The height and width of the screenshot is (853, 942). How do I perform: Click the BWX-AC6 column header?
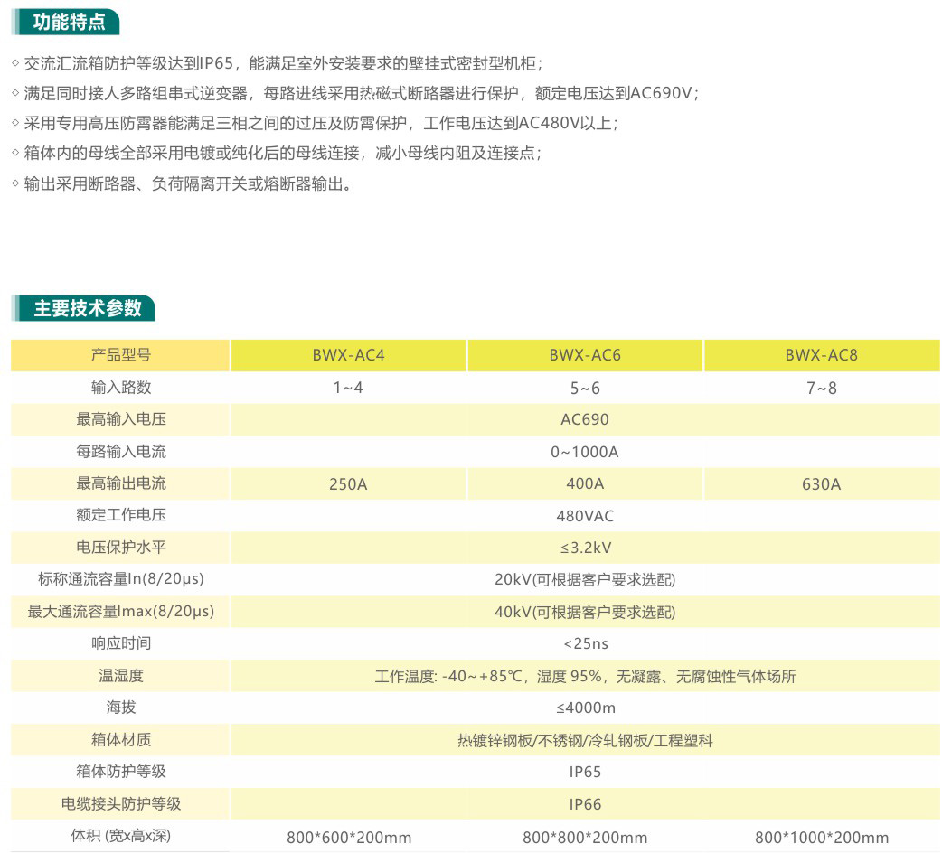coord(585,355)
